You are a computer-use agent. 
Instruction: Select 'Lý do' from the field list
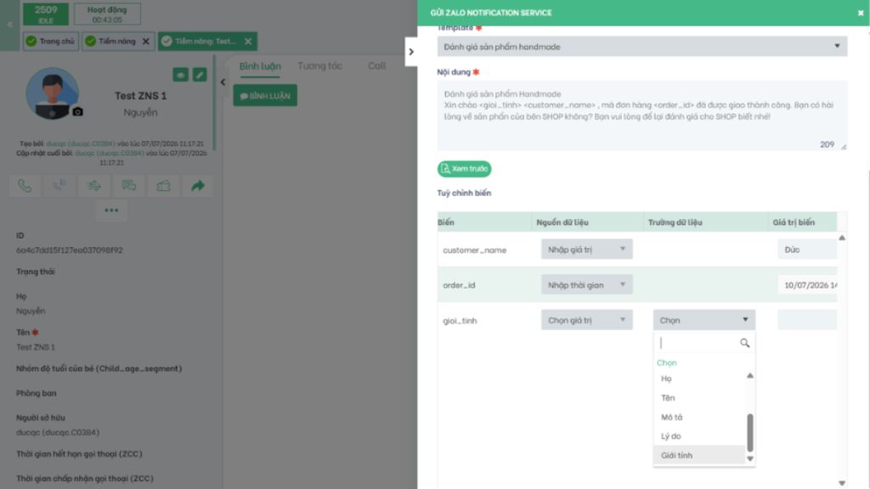click(x=700, y=436)
